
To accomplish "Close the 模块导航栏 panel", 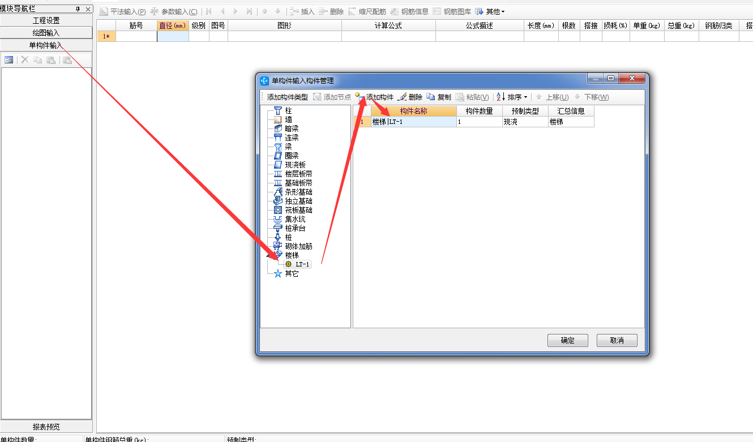I will [x=88, y=9].
